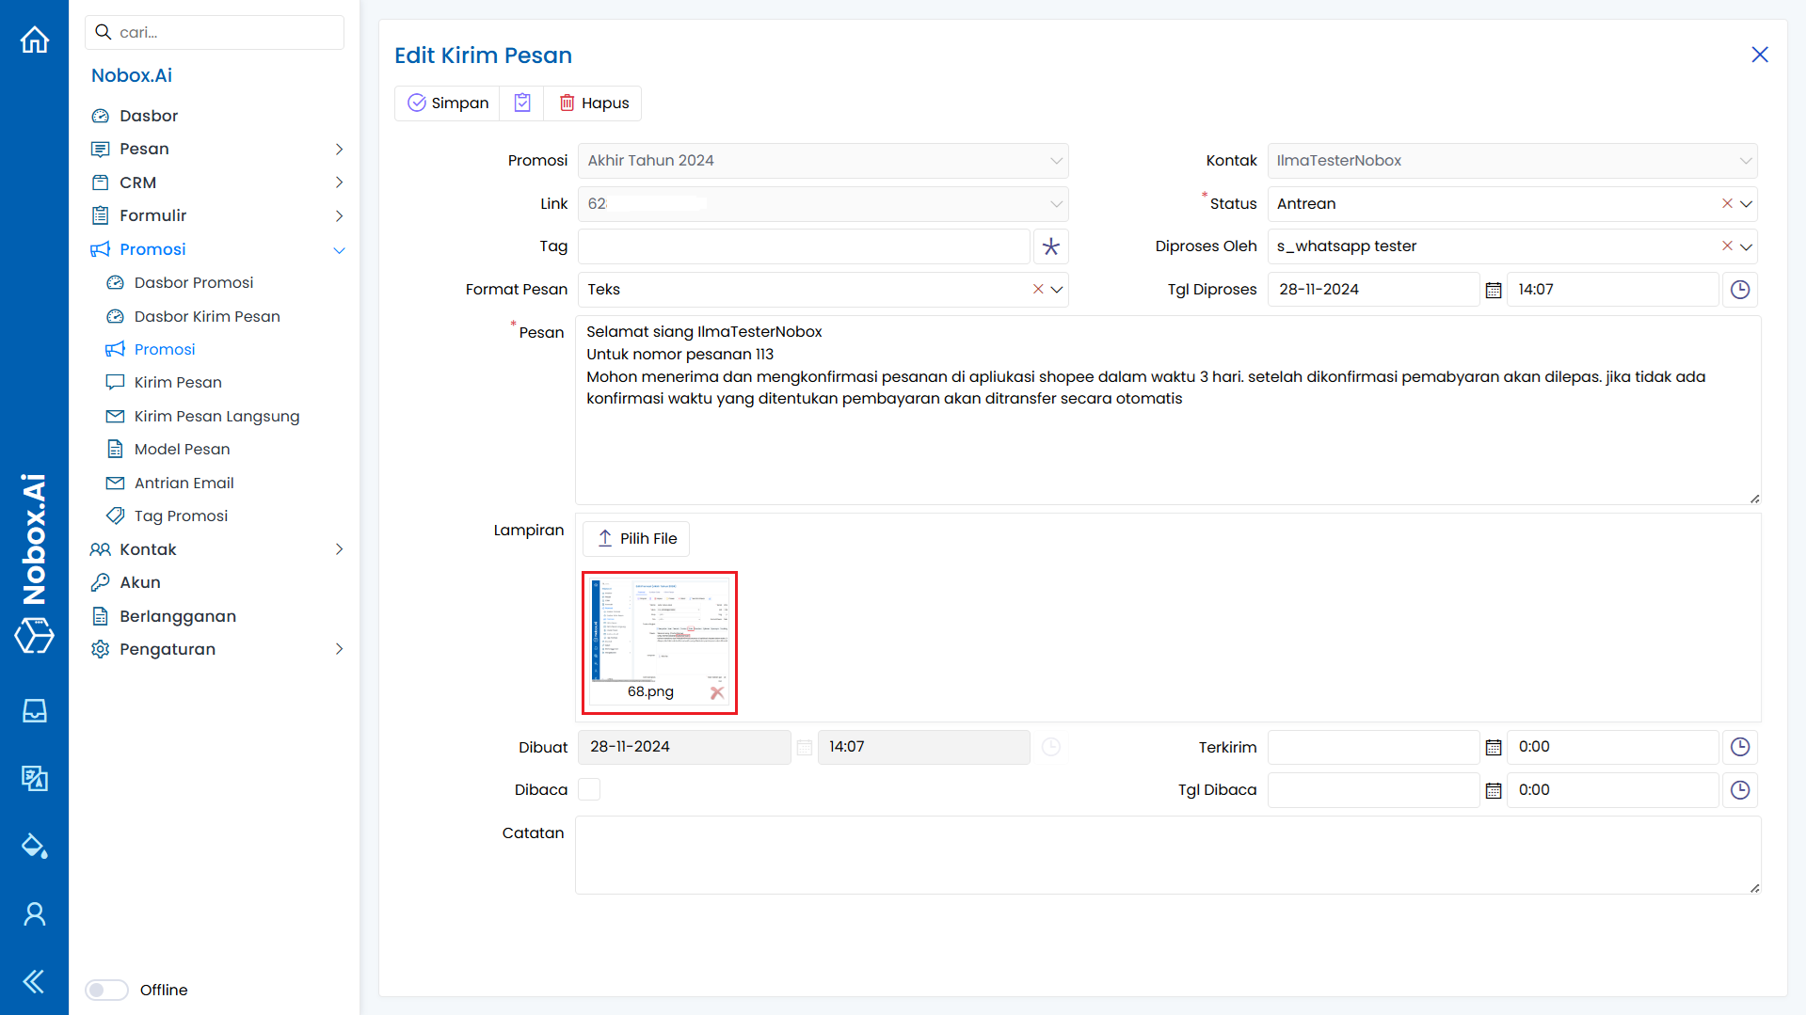
Task: Open calendar picker for Tgl Diproses
Action: click(x=1493, y=290)
